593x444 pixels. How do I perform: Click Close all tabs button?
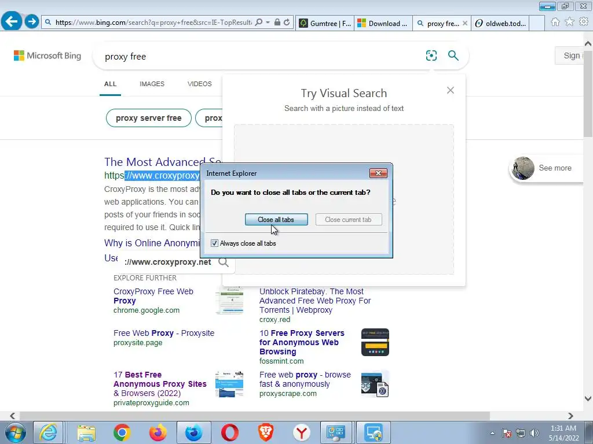pyautogui.click(x=276, y=219)
